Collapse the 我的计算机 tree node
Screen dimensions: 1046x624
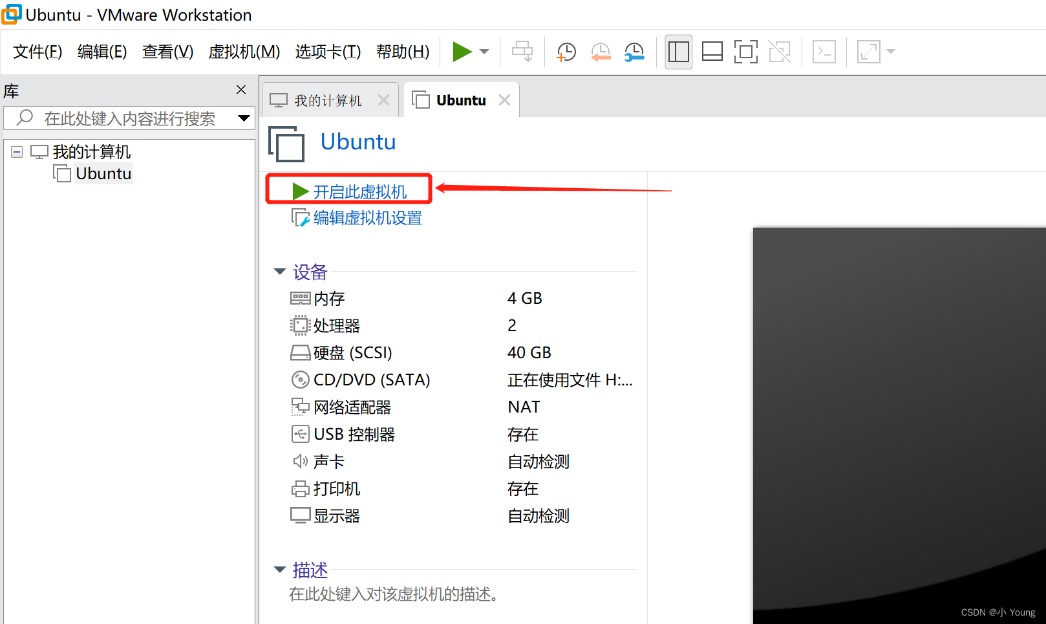pyautogui.click(x=17, y=152)
